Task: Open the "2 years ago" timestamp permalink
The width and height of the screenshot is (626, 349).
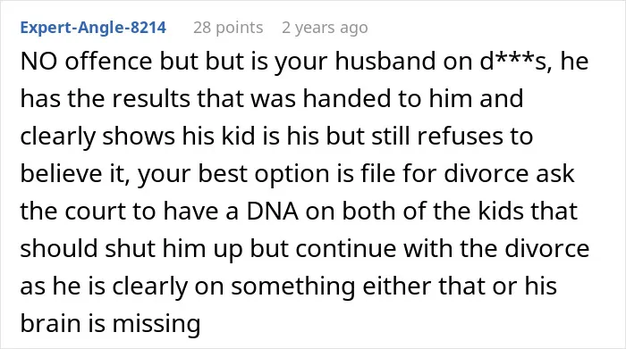Action: (x=325, y=28)
